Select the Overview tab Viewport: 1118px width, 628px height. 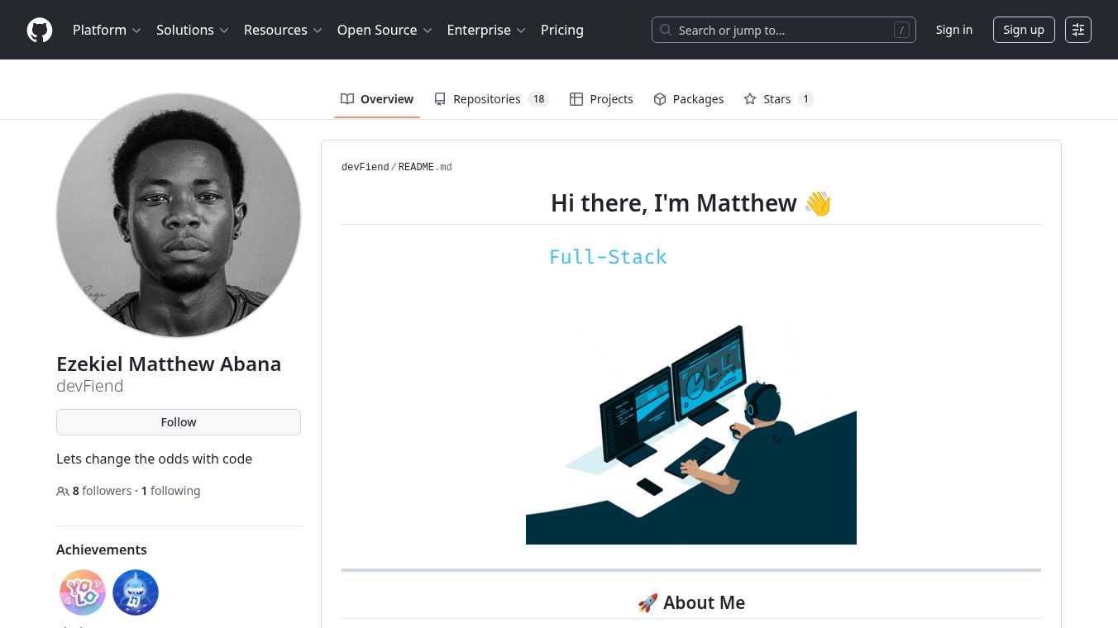[x=377, y=99]
